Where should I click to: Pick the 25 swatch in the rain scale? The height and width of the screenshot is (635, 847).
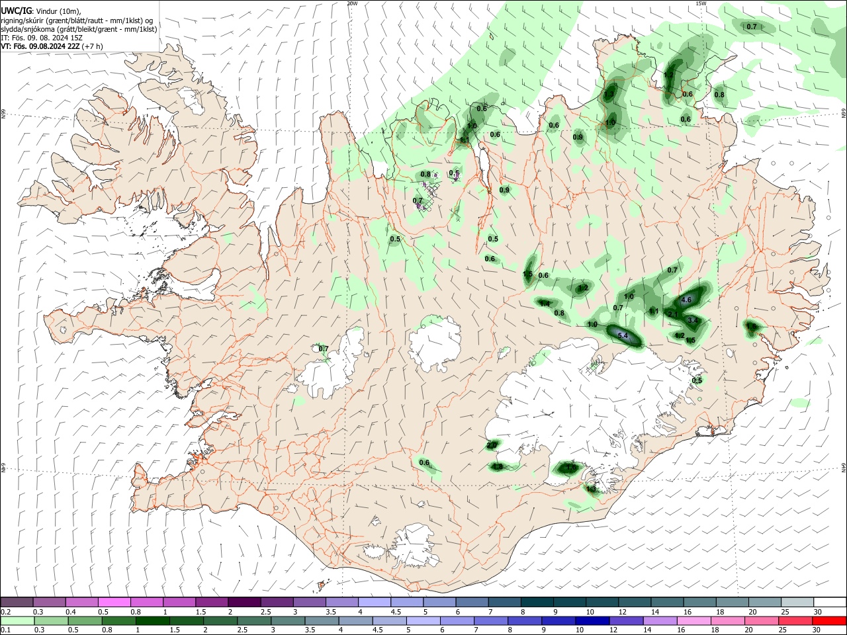tap(794, 620)
